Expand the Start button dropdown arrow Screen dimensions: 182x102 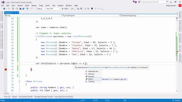click(x=69, y=9)
